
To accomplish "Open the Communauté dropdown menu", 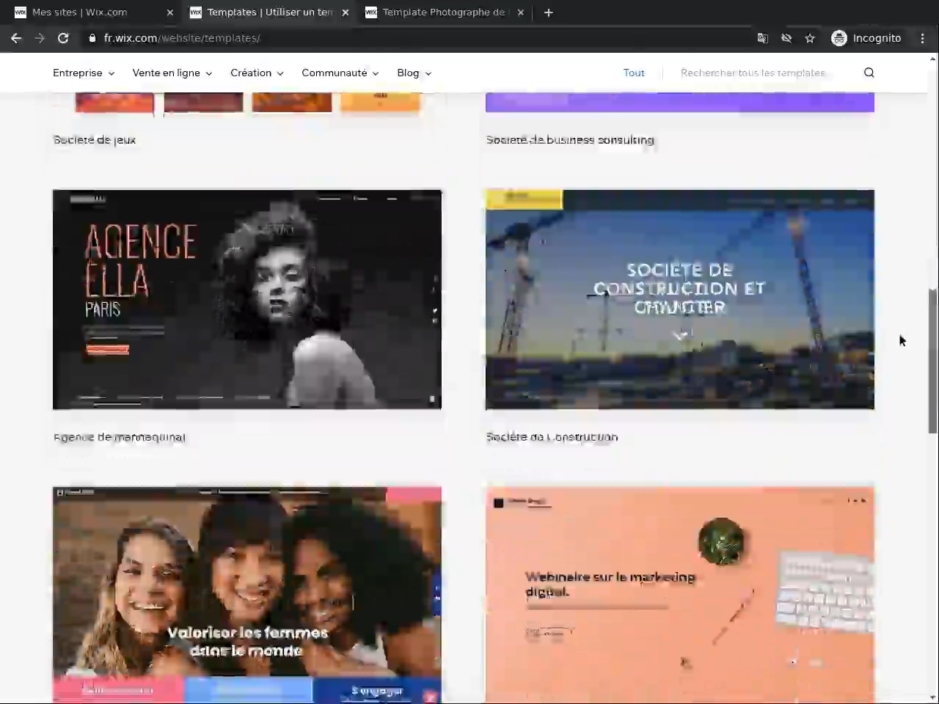I will pyautogui.click(x=340, y=73).
